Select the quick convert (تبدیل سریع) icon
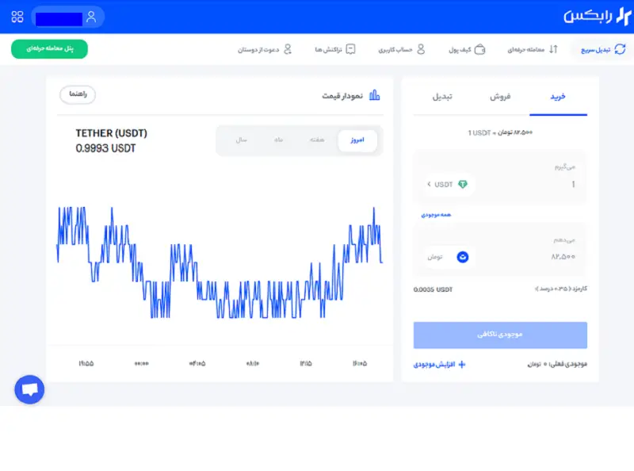 tap(620, 49)
